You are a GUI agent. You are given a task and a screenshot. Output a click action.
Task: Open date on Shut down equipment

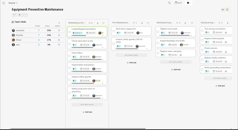[129, 33]
